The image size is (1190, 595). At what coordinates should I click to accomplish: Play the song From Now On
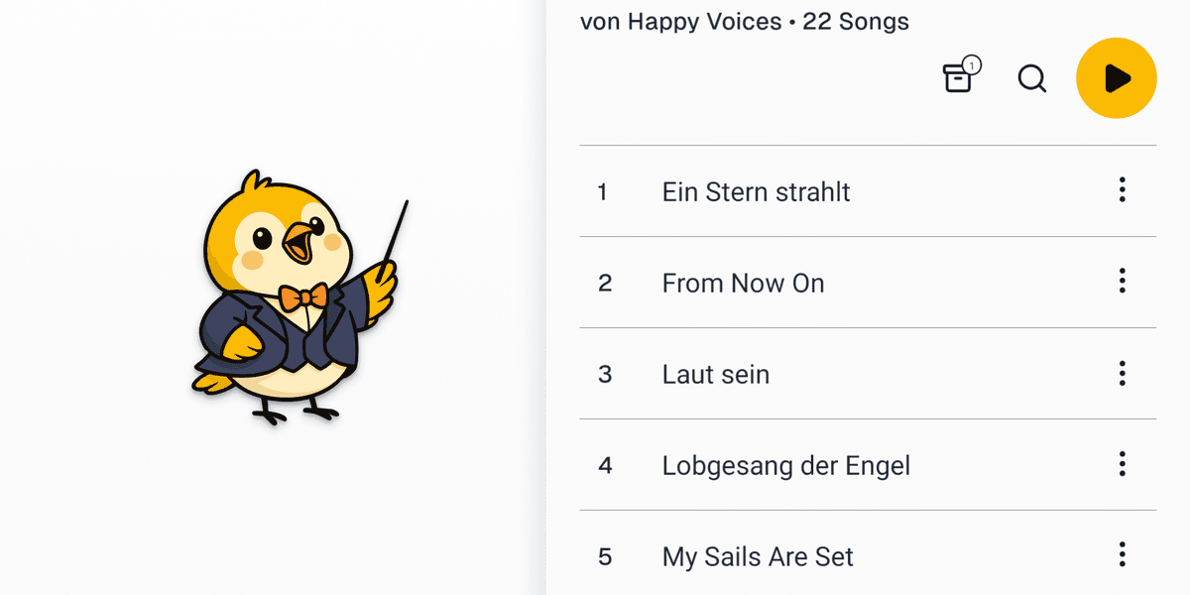743,283
